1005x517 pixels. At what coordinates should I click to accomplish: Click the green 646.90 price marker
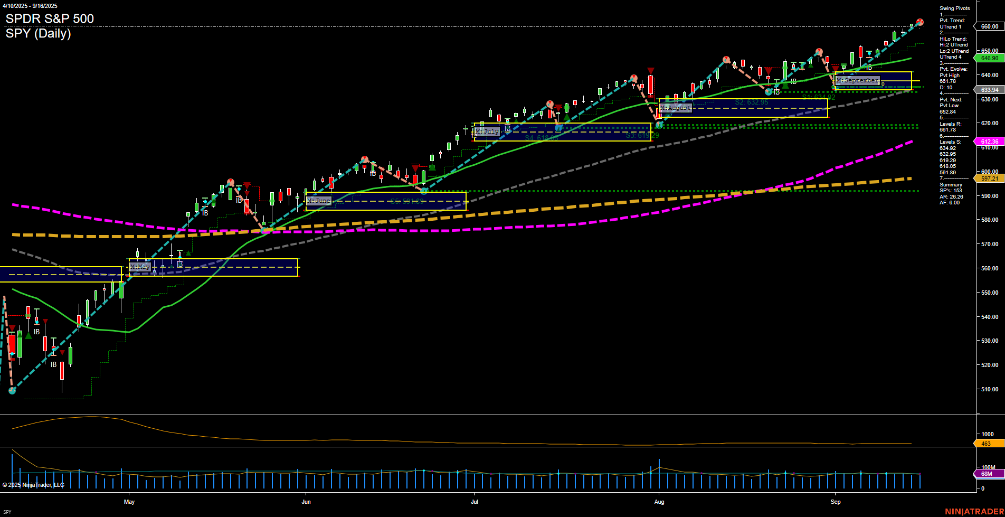click(x=989, y=58)
